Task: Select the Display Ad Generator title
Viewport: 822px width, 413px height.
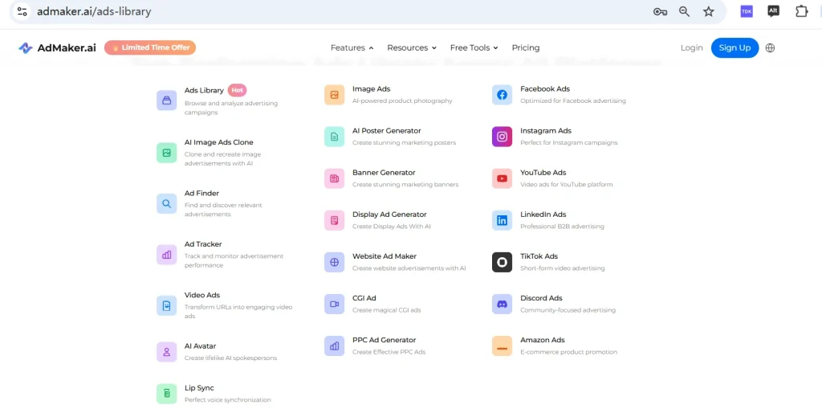Action: tap(389, 214)
